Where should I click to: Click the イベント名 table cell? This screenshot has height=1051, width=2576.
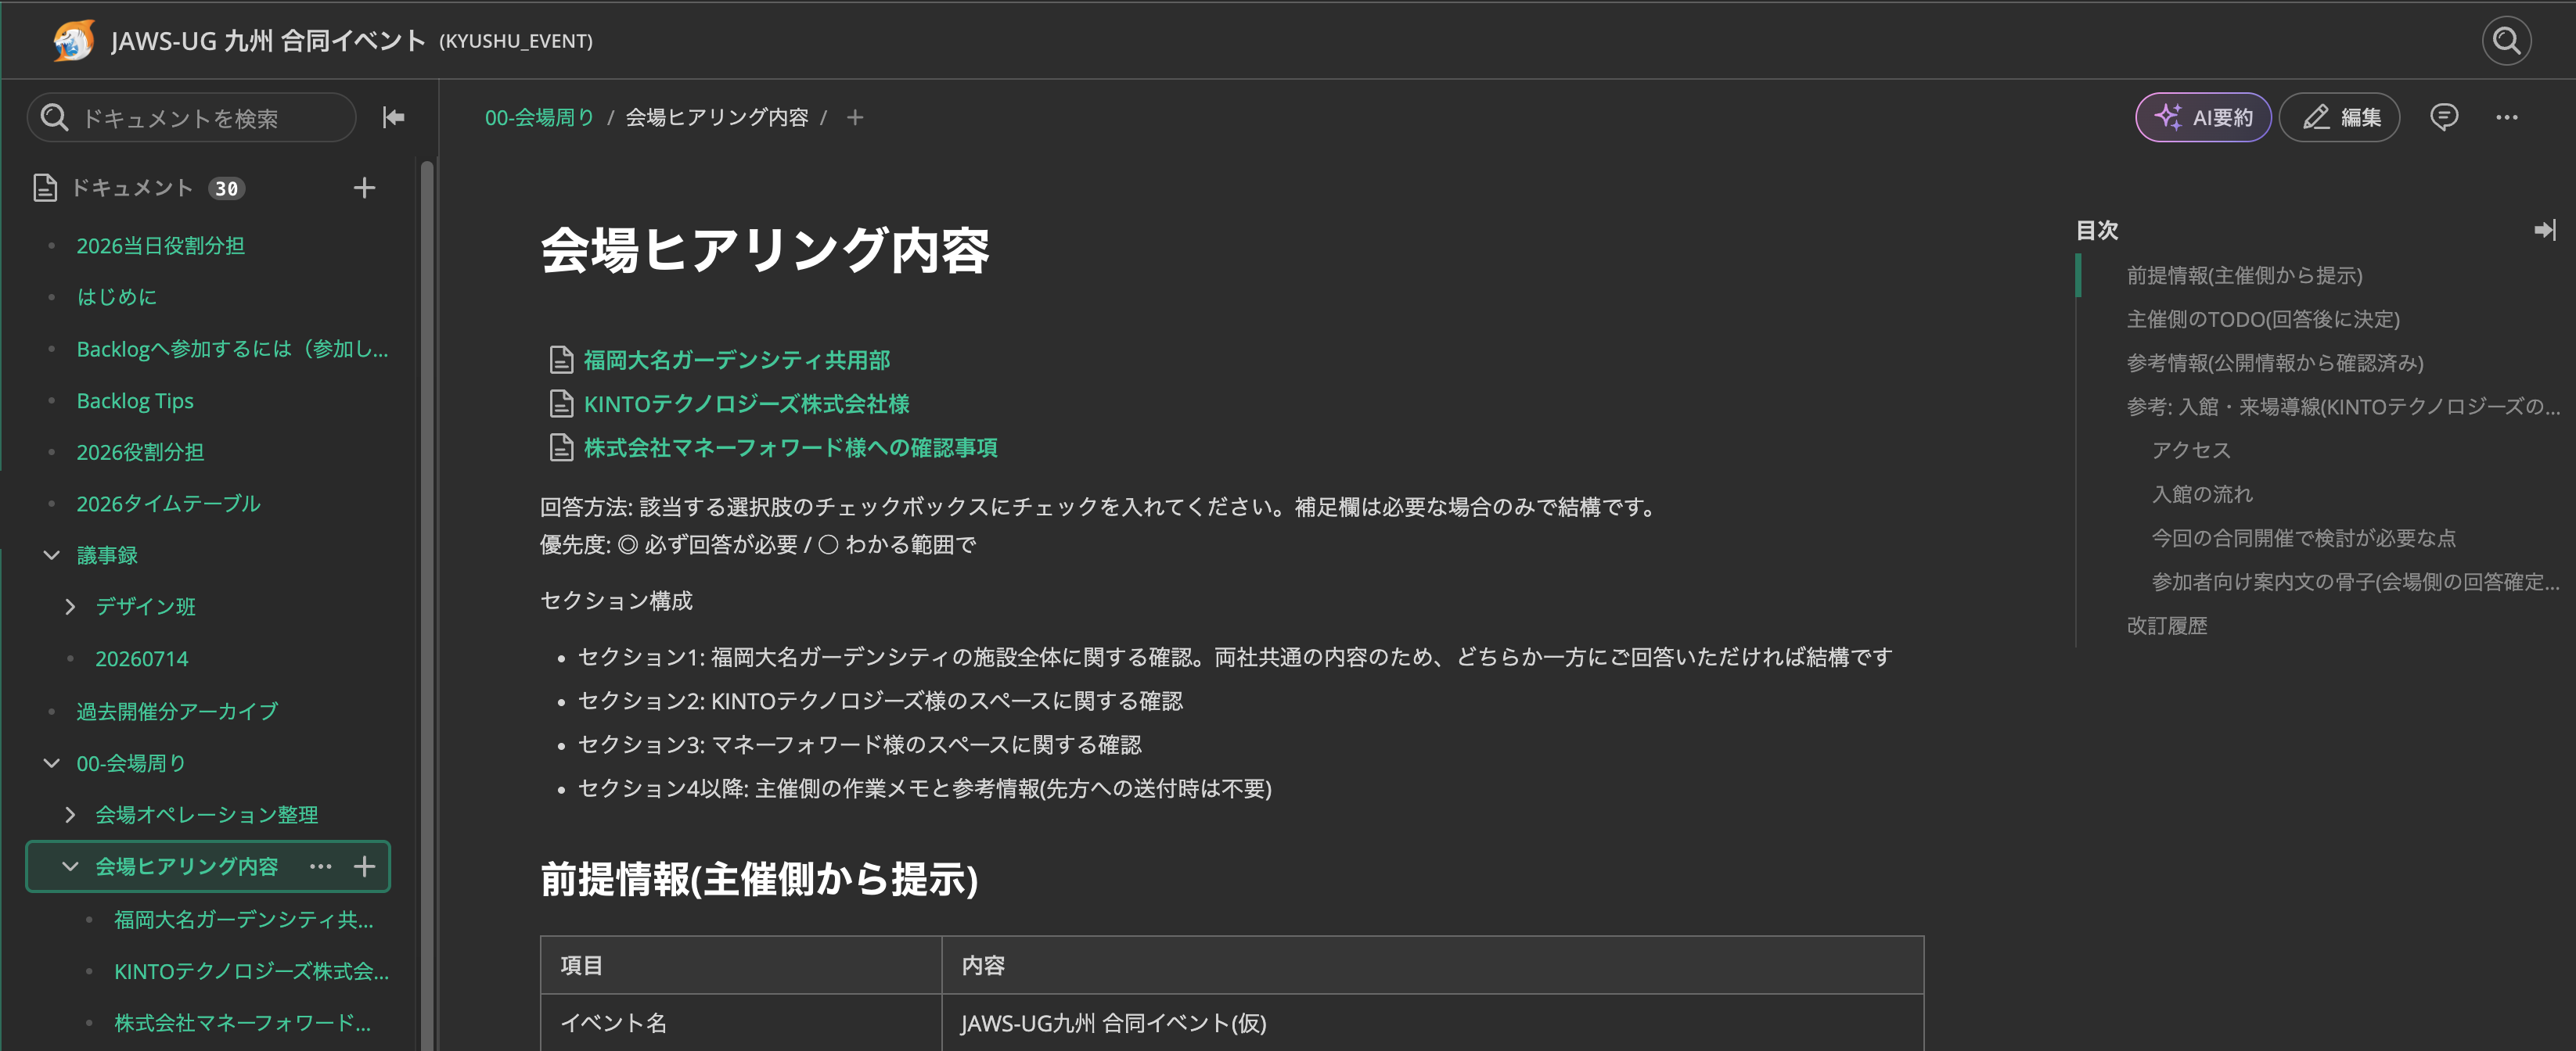click(741, 1022)
